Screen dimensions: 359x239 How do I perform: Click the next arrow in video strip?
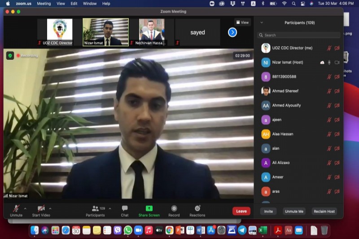[x=232, y=32]
